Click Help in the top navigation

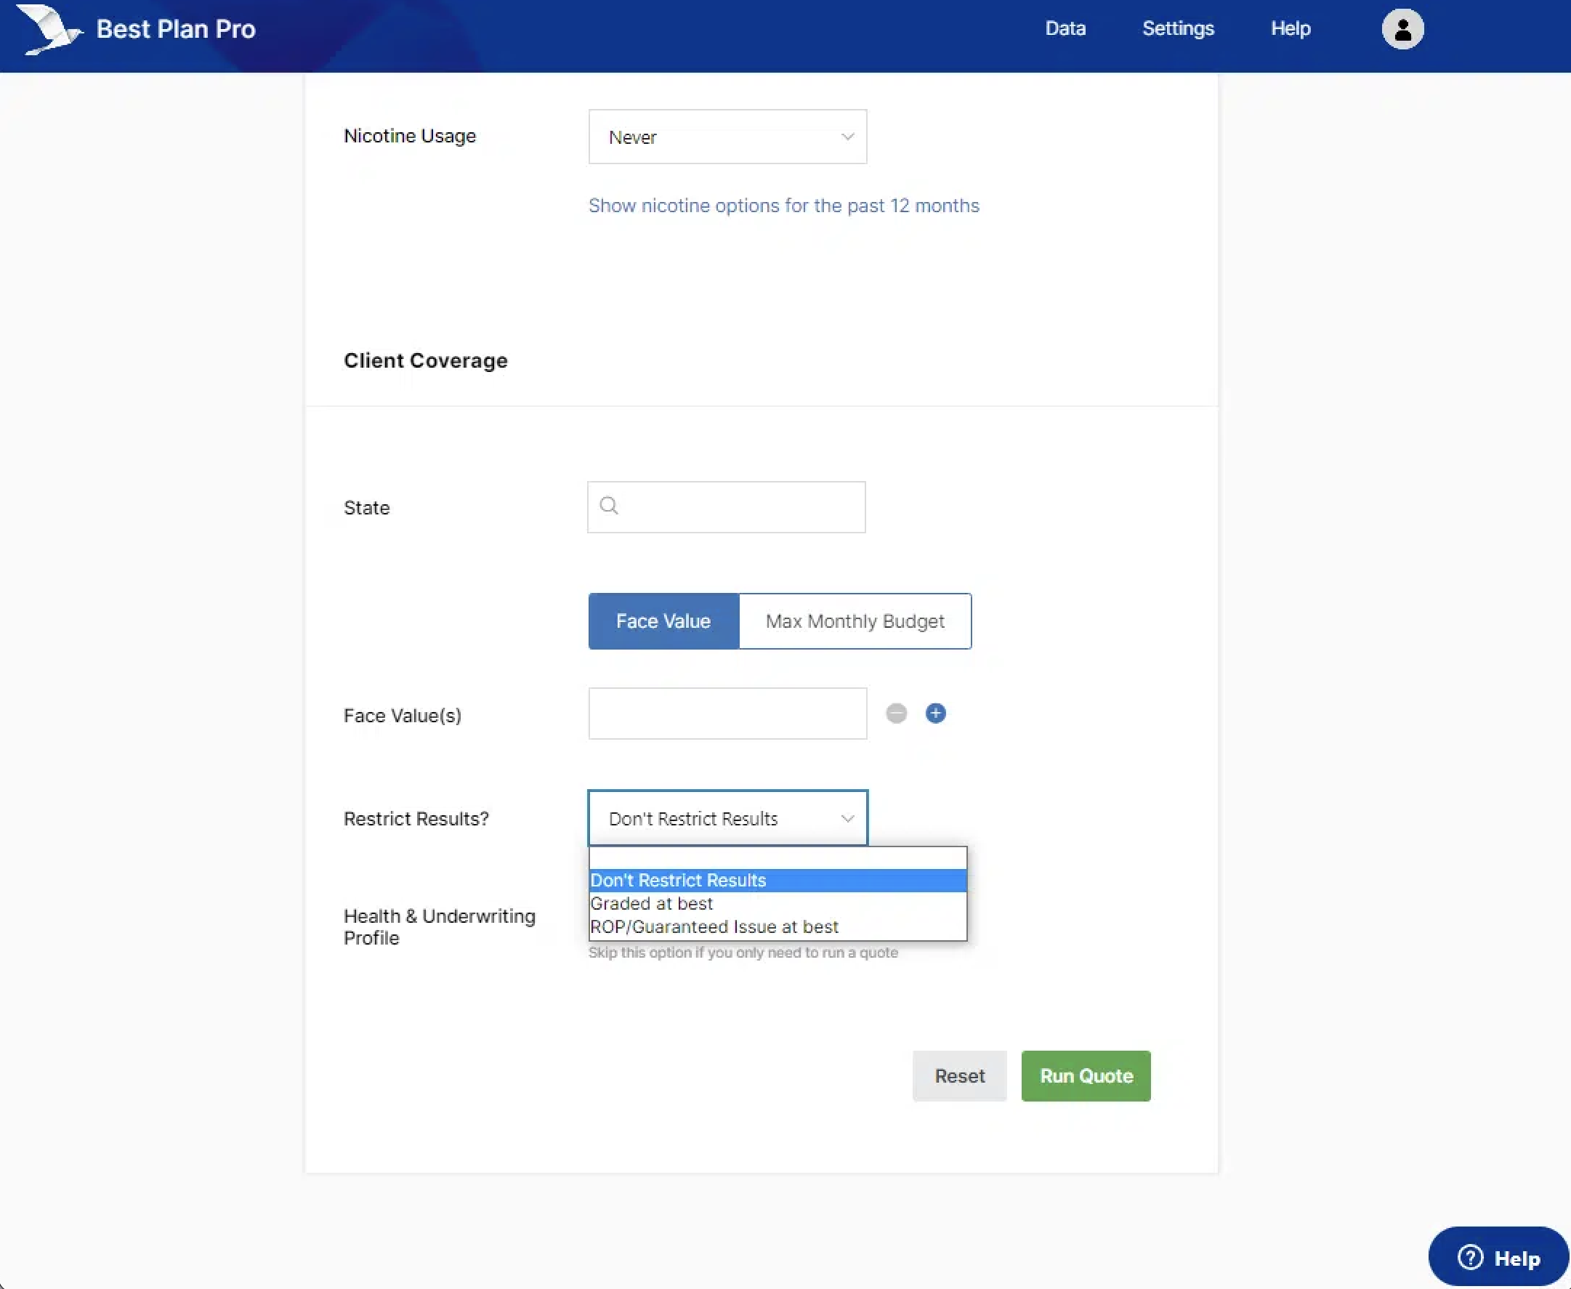point(1291,28)
